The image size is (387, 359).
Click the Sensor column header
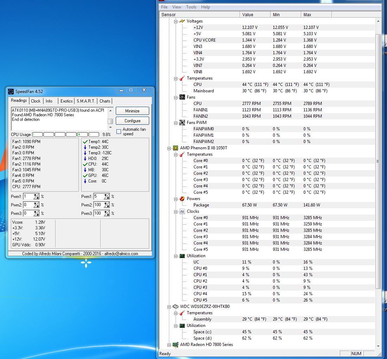pos(199,14)
